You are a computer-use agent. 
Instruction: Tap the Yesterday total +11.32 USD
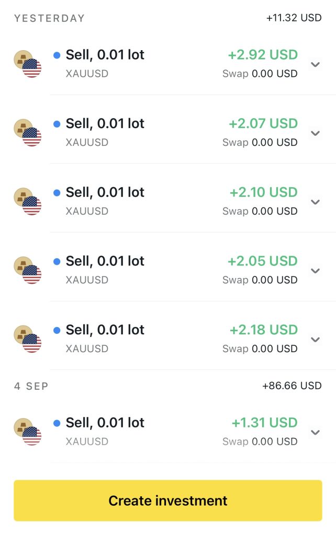tap(294, 18)
